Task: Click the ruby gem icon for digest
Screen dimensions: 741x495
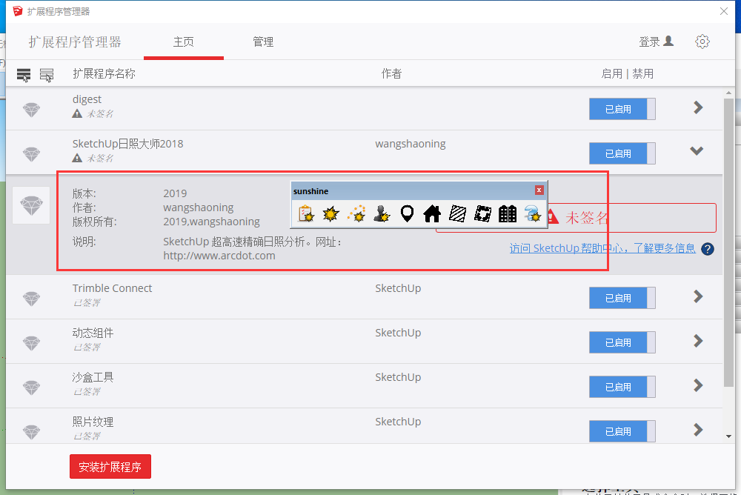Action: pyautogui.click(x=32, y=110)
